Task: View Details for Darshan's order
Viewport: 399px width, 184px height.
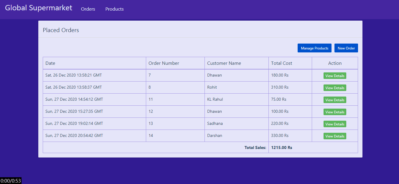Action: point(335,136)
